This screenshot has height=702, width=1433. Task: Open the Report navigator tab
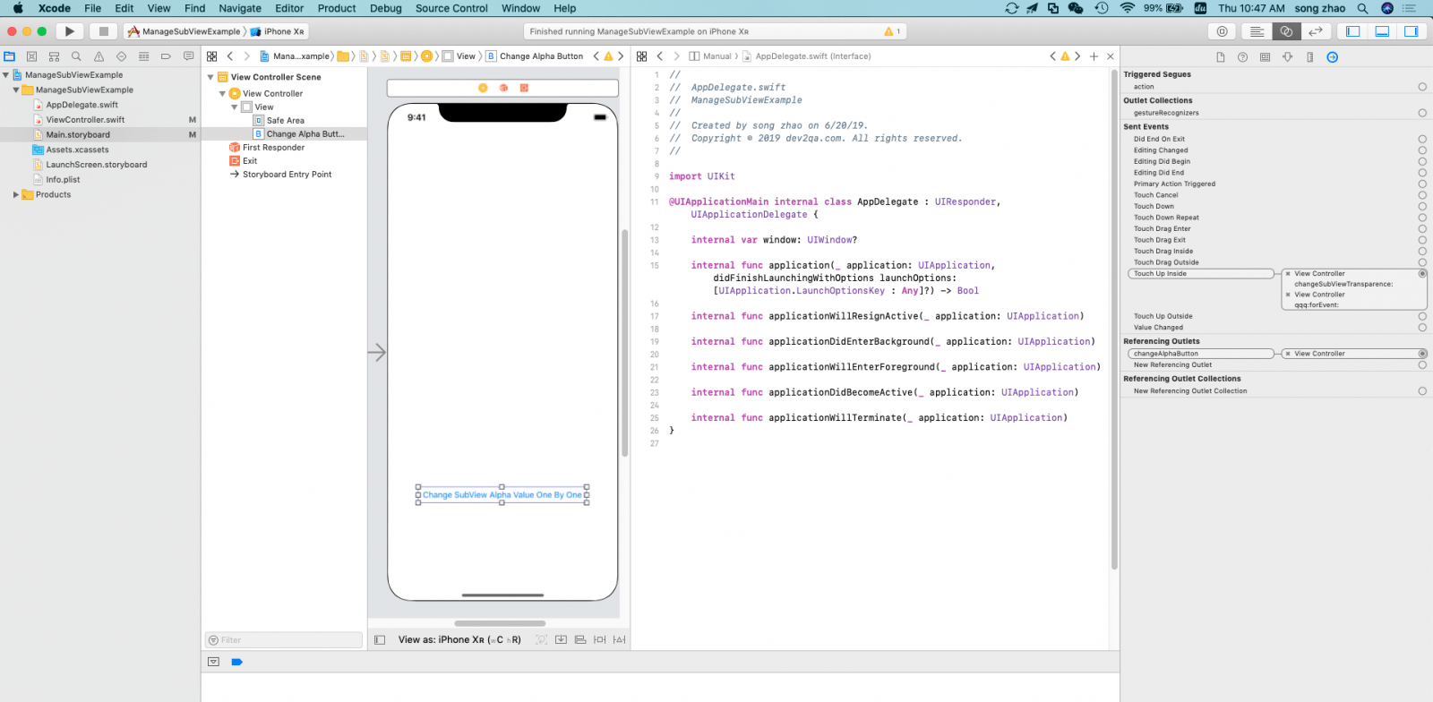tap(188, 56)
